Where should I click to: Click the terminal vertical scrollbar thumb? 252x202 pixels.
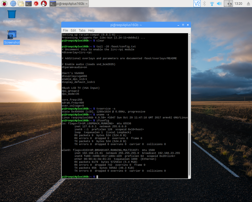[189, 154]
